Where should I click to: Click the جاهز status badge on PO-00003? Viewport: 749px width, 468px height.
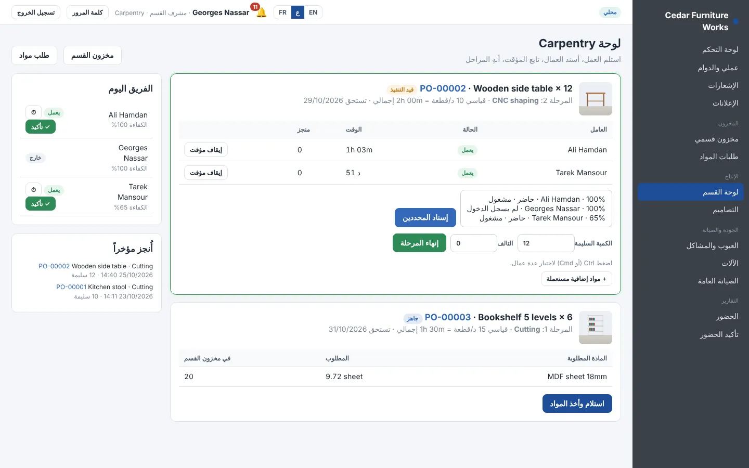coord(413,318)
